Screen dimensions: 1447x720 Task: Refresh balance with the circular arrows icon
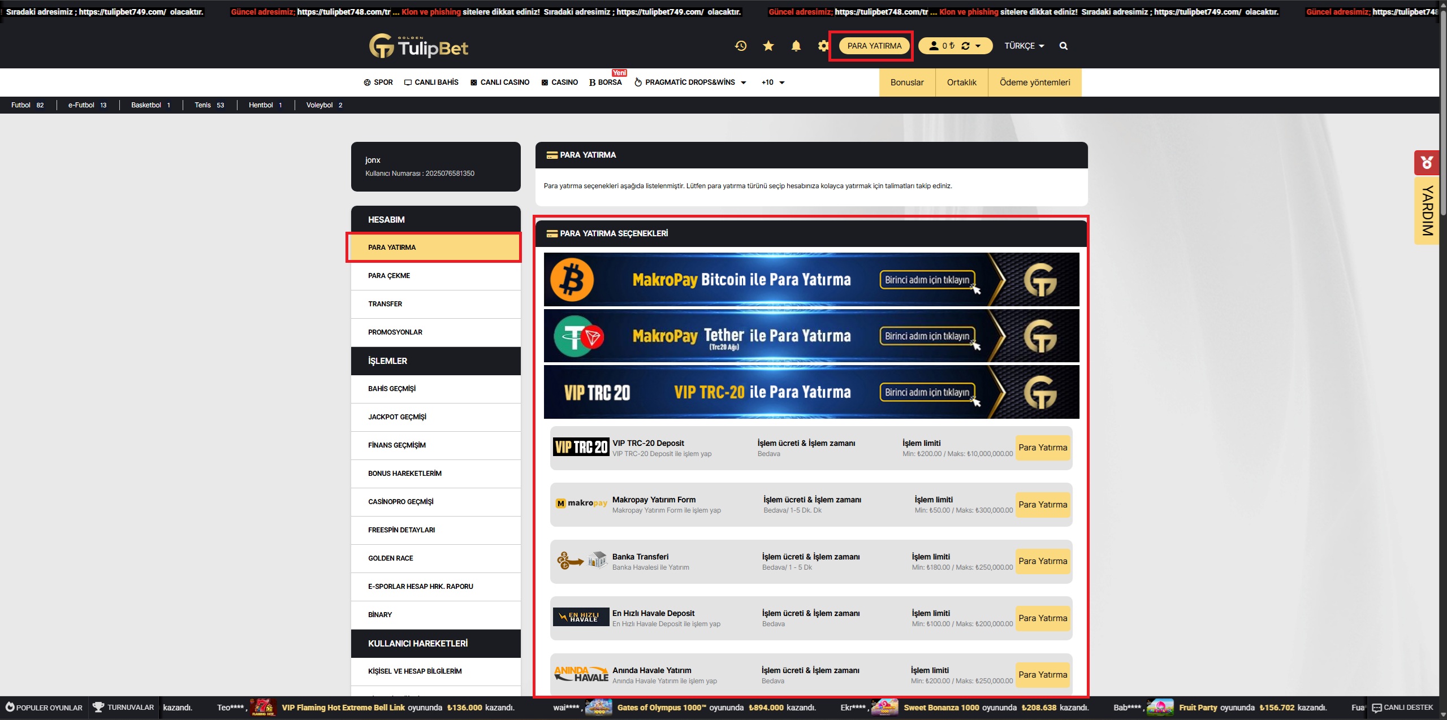(965, 46)
